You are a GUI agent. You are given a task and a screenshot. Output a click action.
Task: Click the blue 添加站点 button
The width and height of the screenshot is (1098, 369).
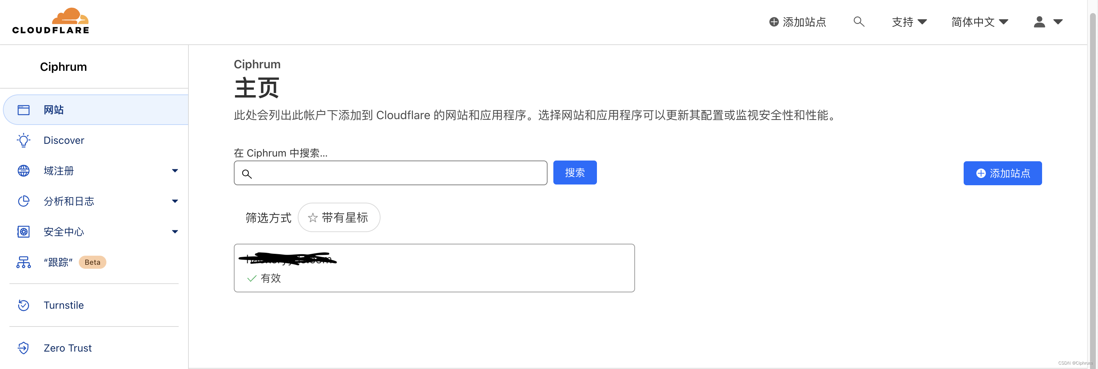point(1003,173)
